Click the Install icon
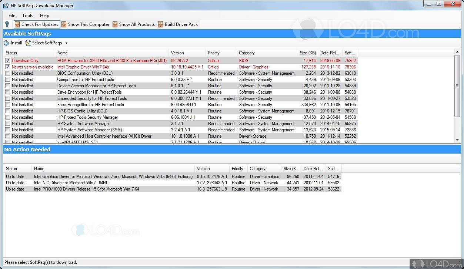 coord(7,43)
